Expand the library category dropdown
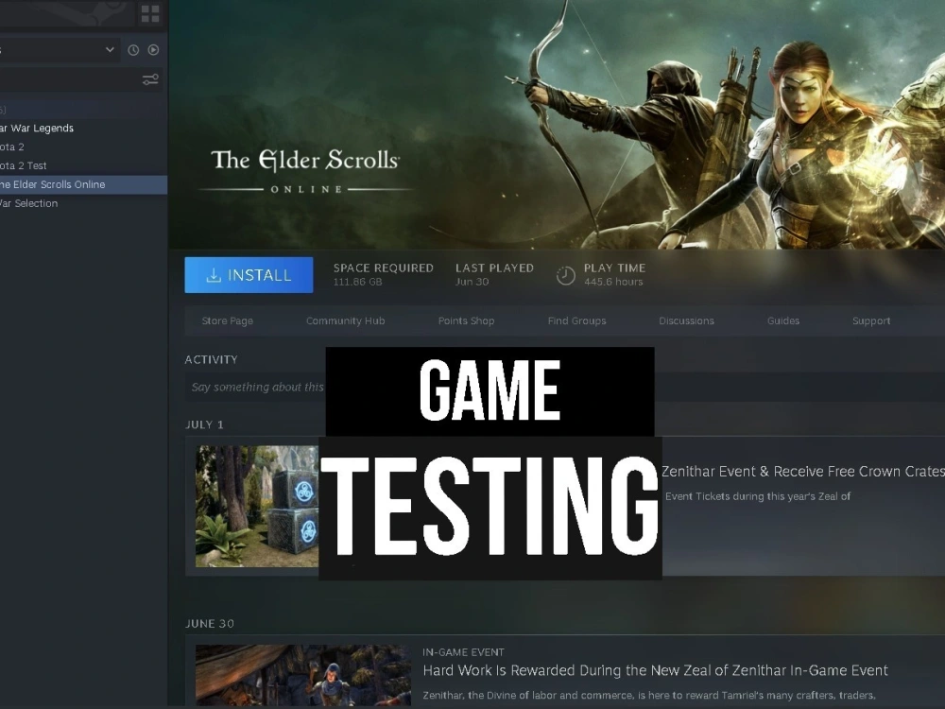945x709 pixels. pyautogui.click(x=110, y=49)
